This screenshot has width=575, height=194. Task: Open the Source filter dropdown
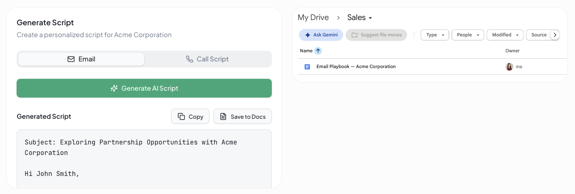(538, 35)
